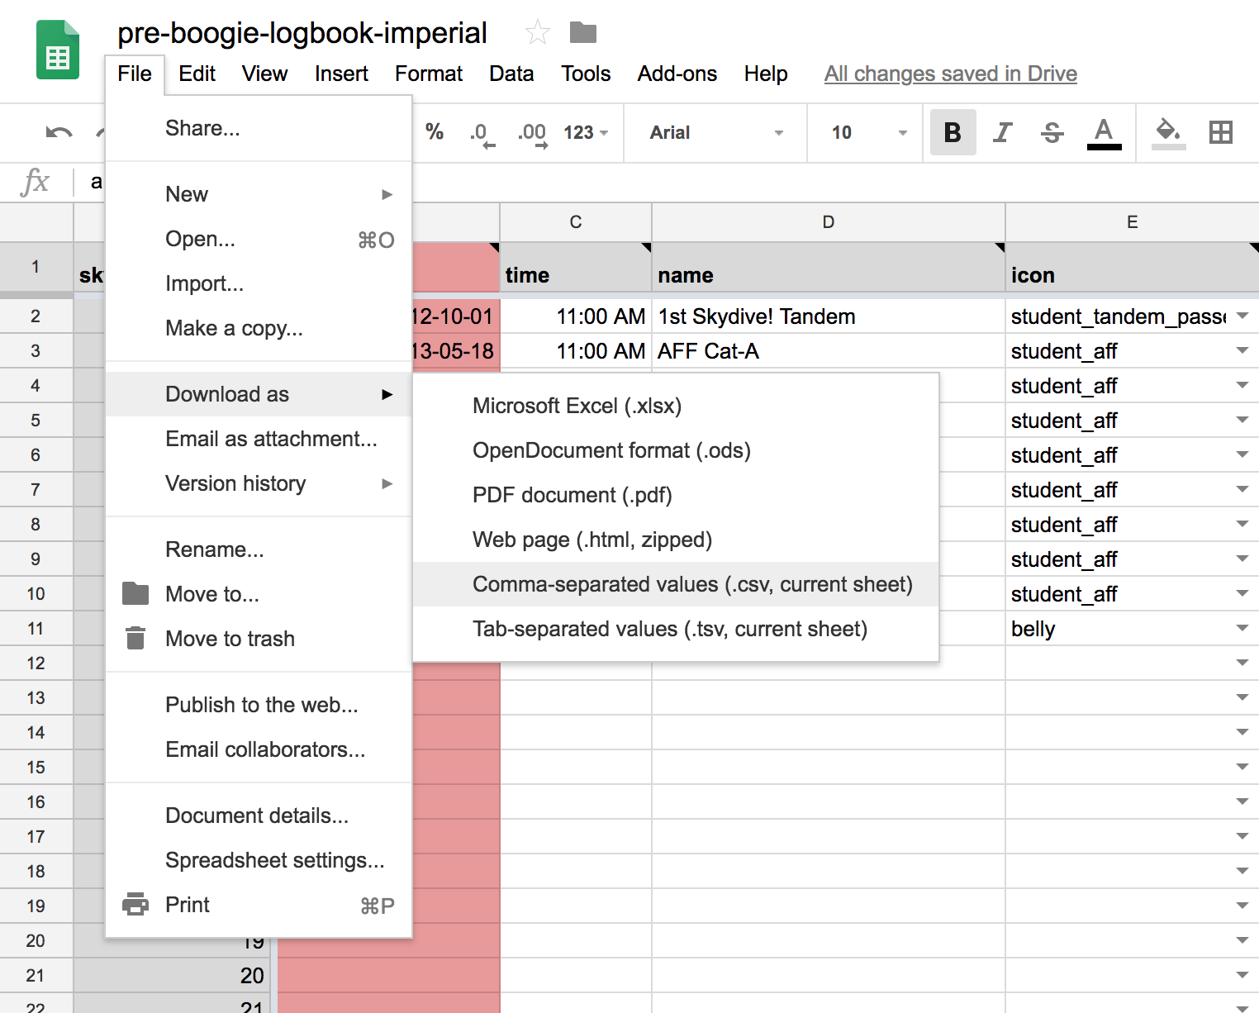
Task: Open icon dropdown for student_tandem_passenger row
Action: [1242, 316]
